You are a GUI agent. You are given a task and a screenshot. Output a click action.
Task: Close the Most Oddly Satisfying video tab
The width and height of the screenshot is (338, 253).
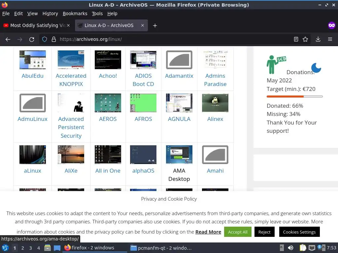[68, 25]
